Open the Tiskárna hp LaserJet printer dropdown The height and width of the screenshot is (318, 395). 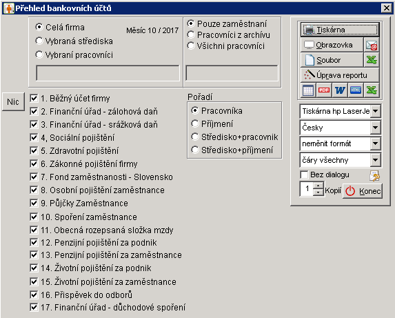[375, 111]
